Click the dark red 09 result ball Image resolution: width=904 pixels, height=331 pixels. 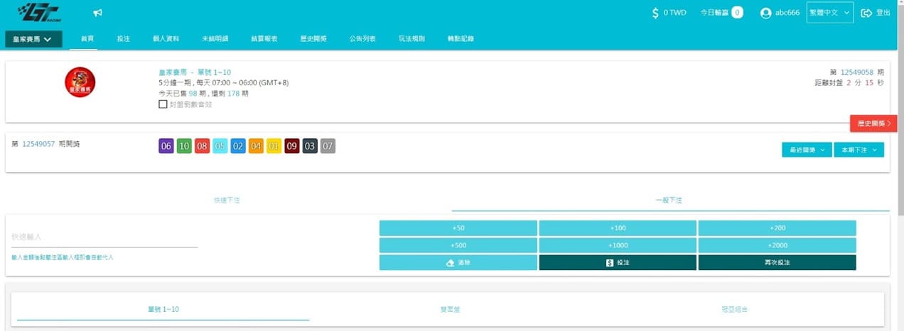pos(292,147)
